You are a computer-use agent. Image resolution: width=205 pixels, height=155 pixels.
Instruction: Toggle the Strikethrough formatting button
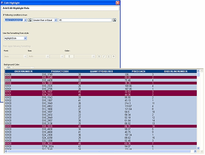pos(114,56)
